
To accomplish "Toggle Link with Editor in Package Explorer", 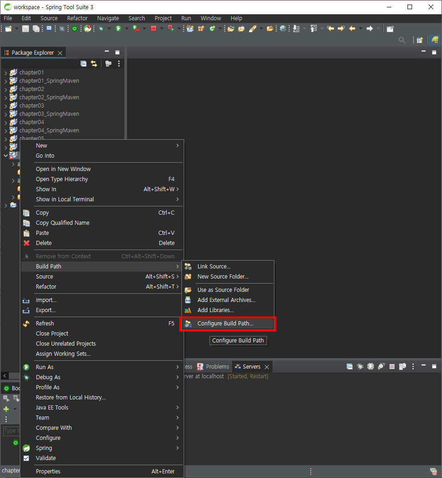I will pos(94,63).
